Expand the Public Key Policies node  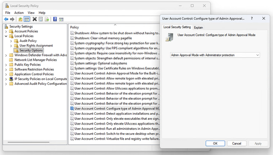tap(6, 65)
